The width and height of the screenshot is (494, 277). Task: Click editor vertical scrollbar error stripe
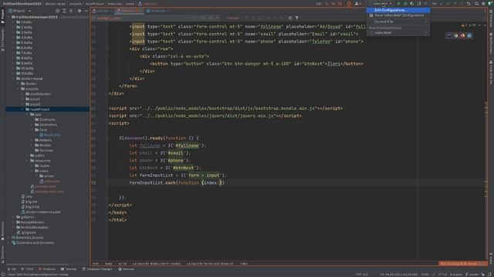[486, 142]
